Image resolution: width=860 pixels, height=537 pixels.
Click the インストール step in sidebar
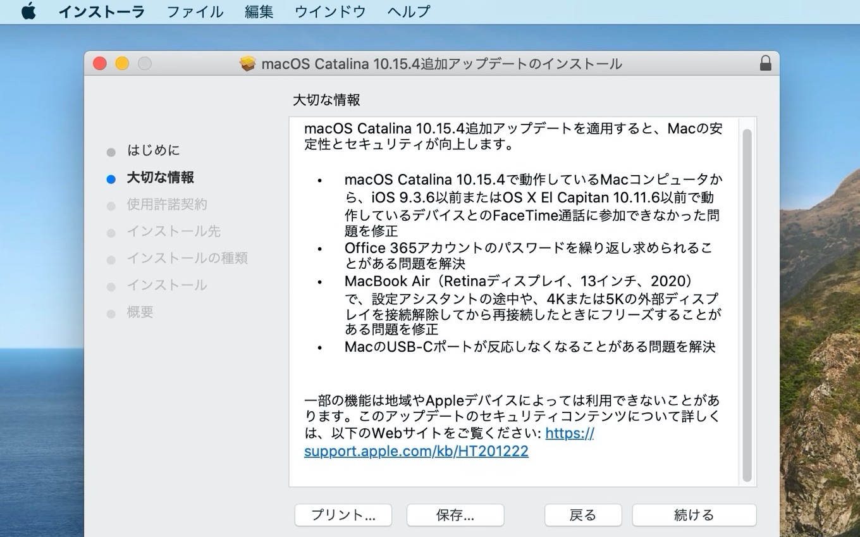pos(167,285)
